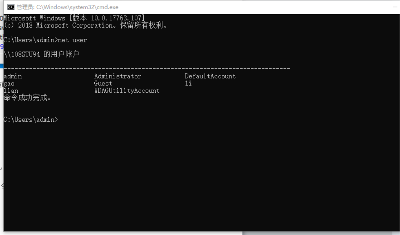Click the \\108STU94 computer name text

tap(22, 54)
